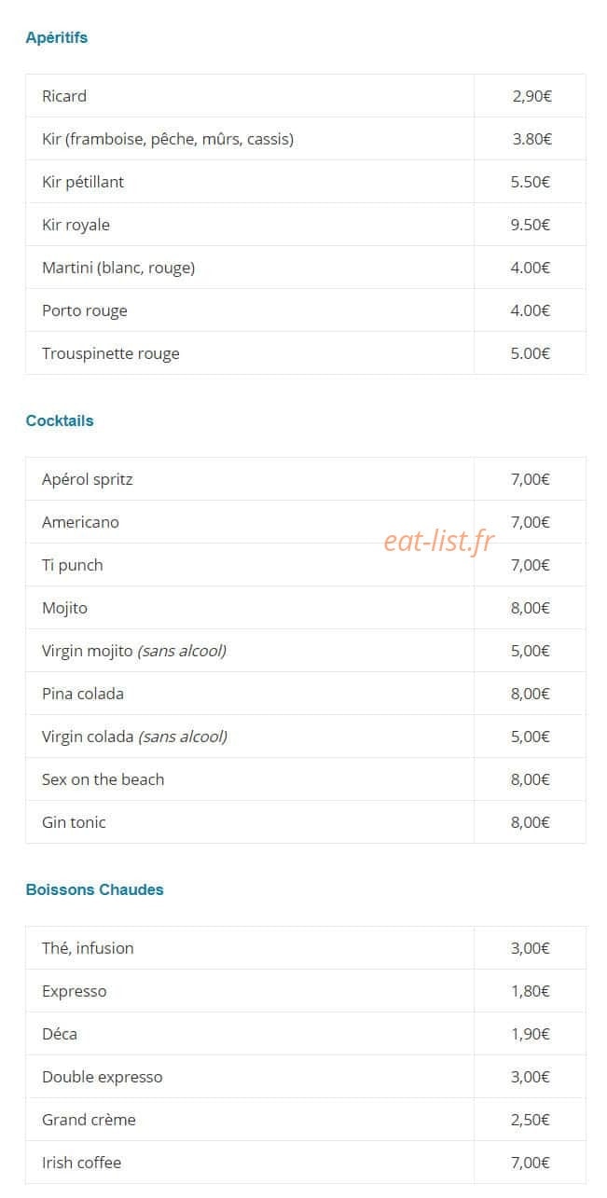Click the Mojito 8,00€ price
Image resolution: width=607 pixels, height=1198 pixels.
tap(531, 608)
